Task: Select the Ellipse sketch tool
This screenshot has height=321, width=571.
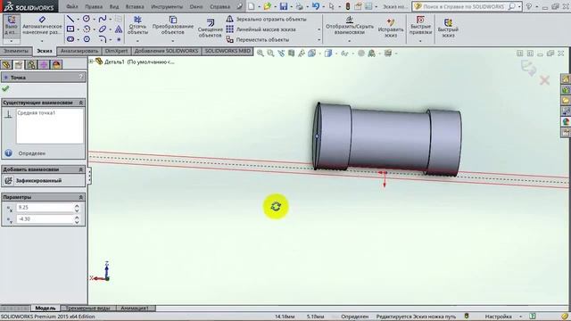Action: (x=103, y=29)
